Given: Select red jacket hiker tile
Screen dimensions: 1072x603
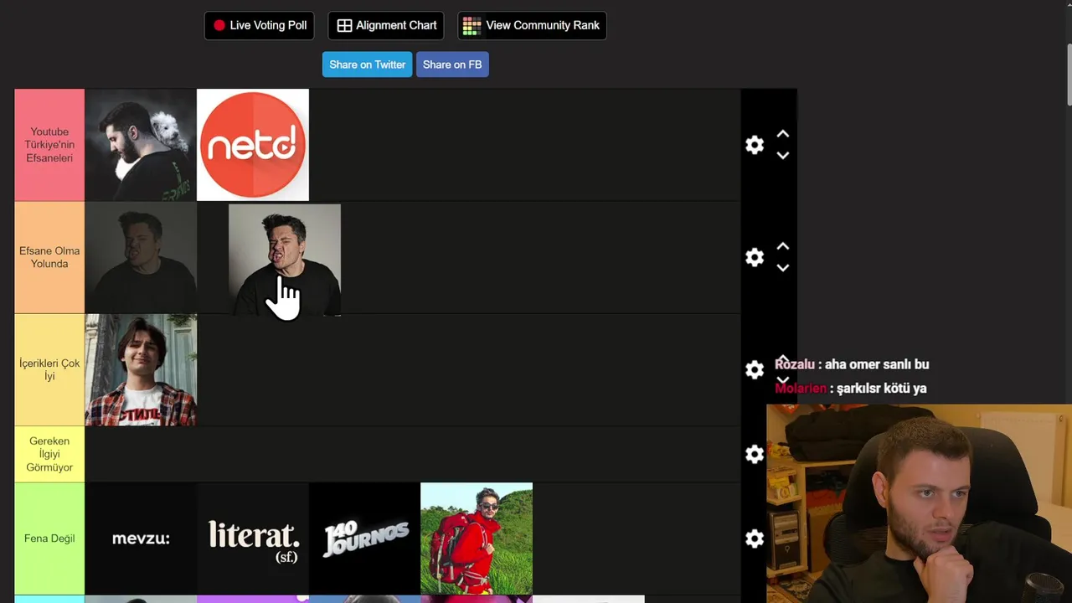Looking at the screenshot, I should pos(477,539).
